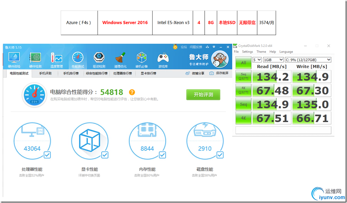Click the empty comment field in CrystalDiskMark
The height and width of the screenshot is (203, 347).
(283, 130)
